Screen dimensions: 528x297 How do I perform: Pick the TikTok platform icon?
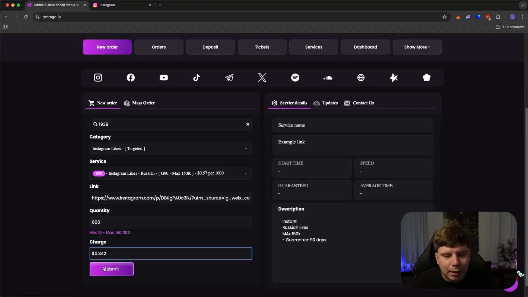tap(196, 78)
